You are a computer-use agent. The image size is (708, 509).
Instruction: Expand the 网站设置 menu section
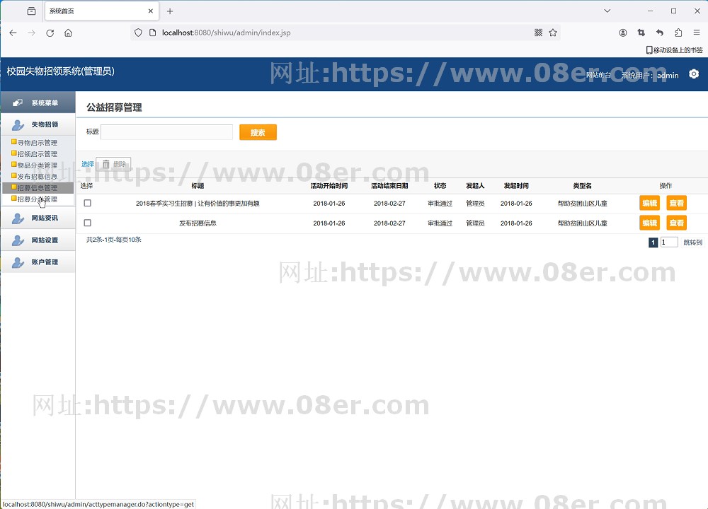38,240
